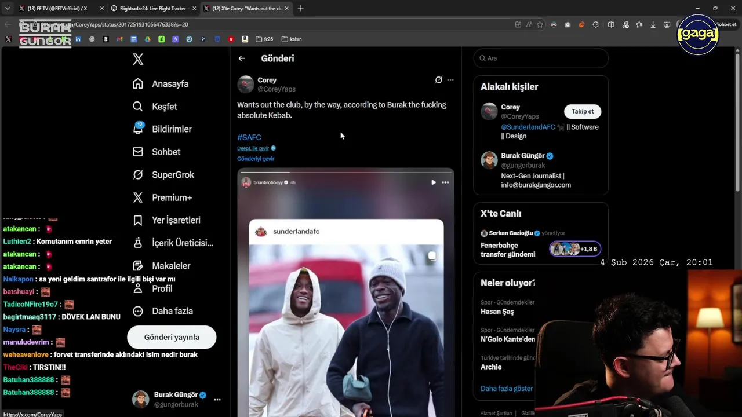The width and height of the screenshot is (742, 417).
Task: Open the #SAFC hashtag
Action: coord(249,137)
